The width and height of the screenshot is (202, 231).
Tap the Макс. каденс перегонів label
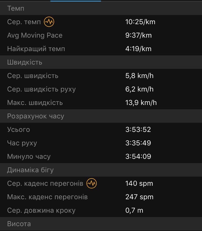(47, 197)
